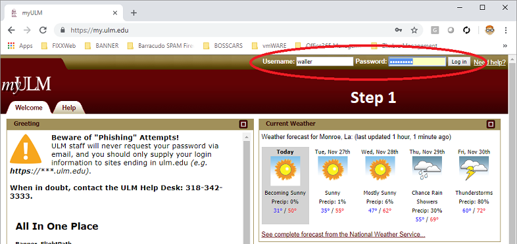Click the myULM logo

click(26, 84)
